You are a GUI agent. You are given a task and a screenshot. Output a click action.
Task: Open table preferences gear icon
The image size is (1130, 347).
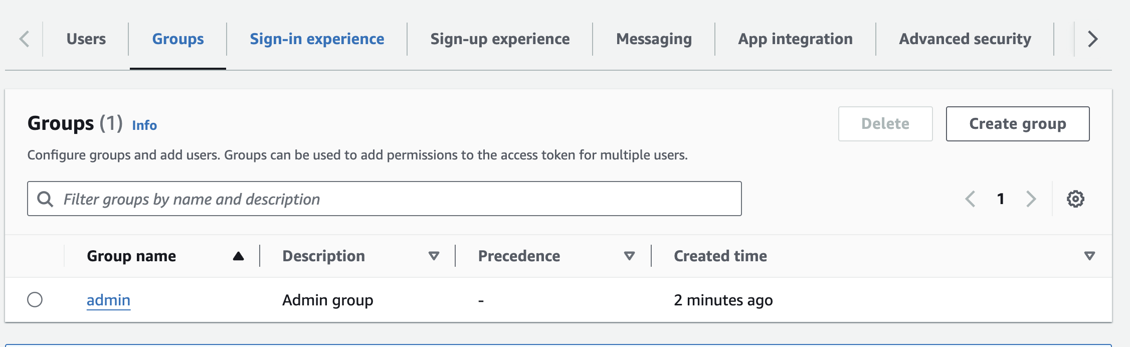pos(1075,199)
